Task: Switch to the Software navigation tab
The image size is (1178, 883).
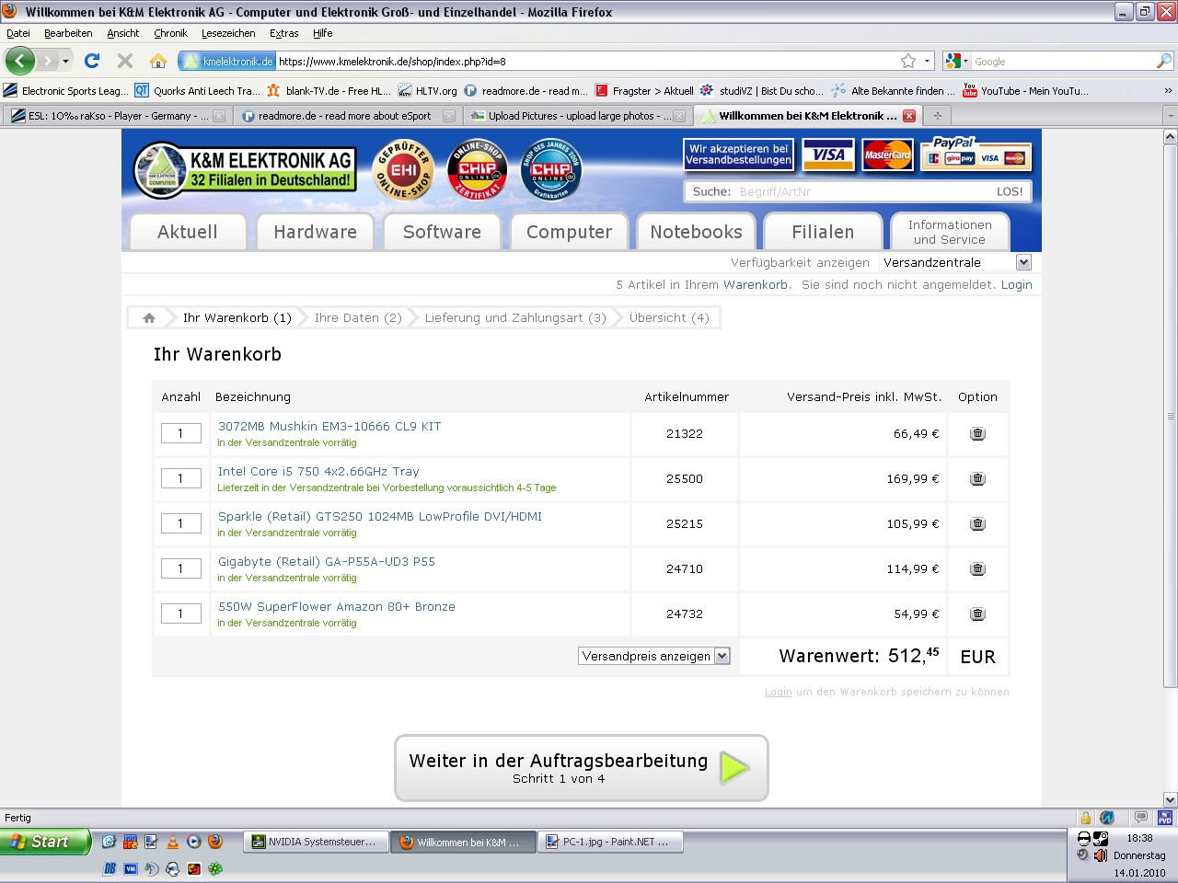Action: (x=442, y=232)
